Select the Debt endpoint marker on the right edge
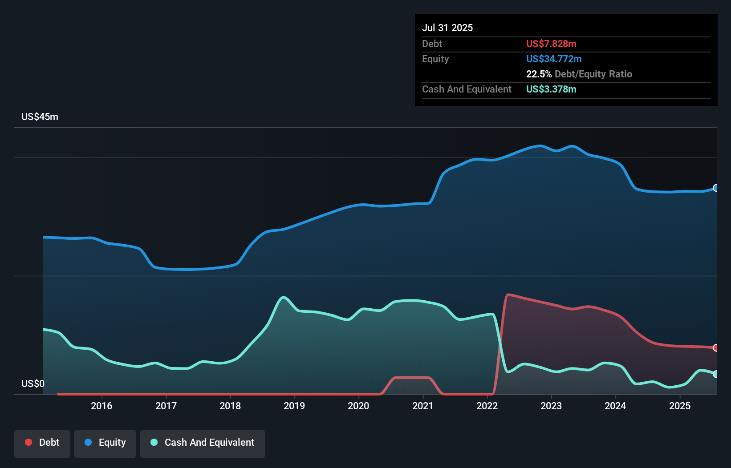The width and height of the screenshot is (731, 468). pos(715,348)
